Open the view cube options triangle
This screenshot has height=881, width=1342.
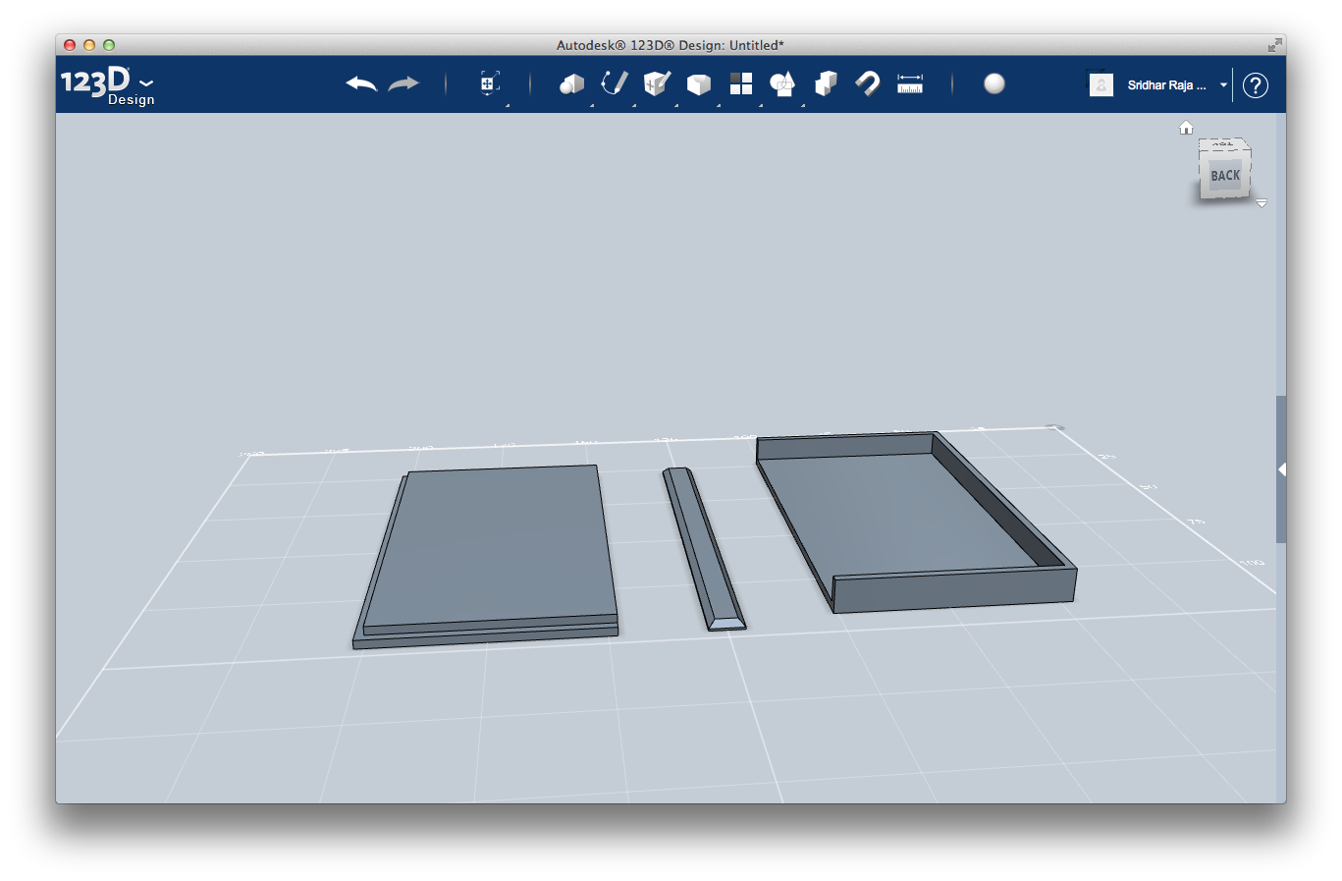(x=1261, y=202)
